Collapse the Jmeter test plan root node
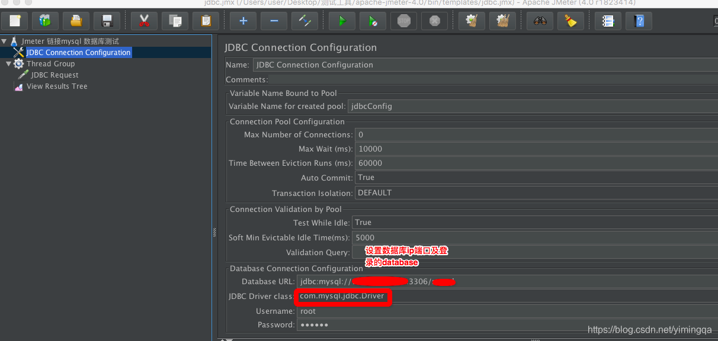Image resolution: width=718 pixels, height=341 pixels. tap(4, 41)
